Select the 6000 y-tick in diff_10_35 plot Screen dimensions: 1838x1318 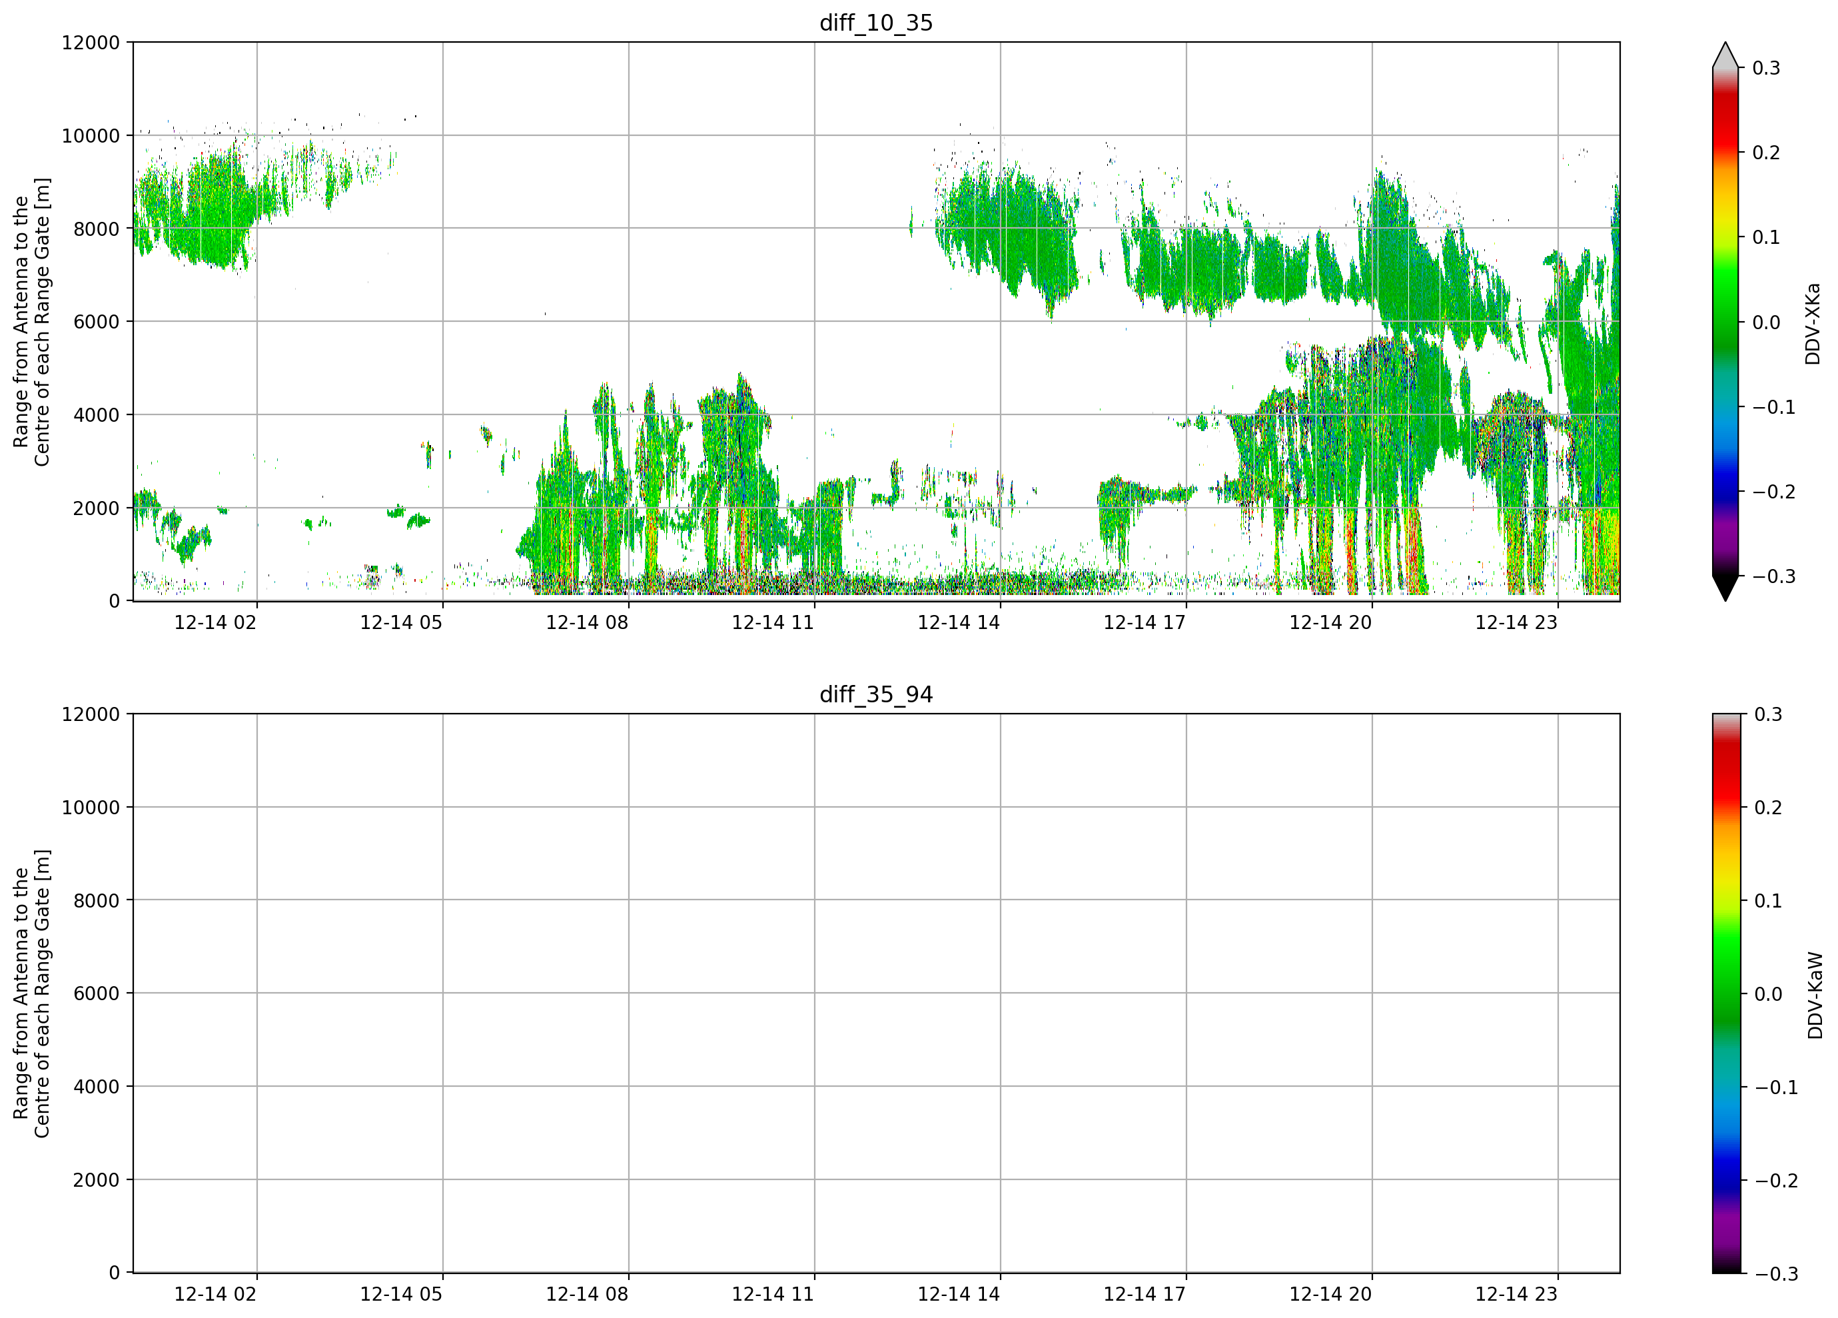[x=97, y=322]
